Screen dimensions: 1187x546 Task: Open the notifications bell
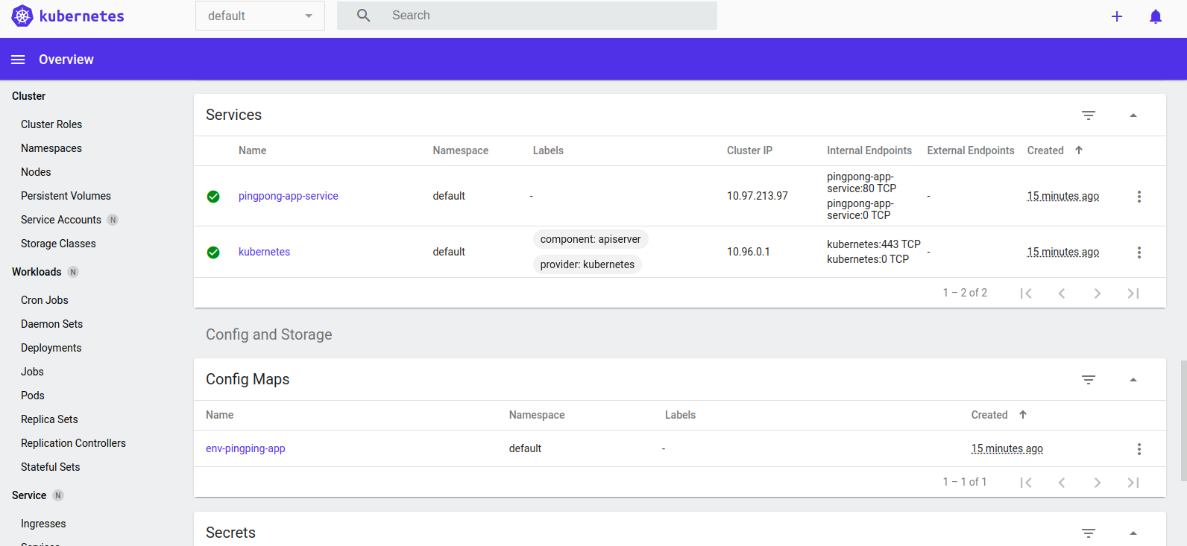1156,16
